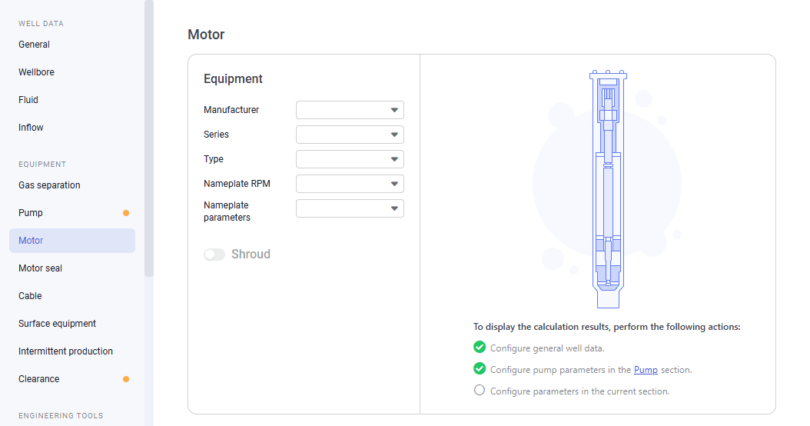Click the motor schematic illustration
Image resolution: width=810 pixels, height=426 pixels.
pos(608,189)
